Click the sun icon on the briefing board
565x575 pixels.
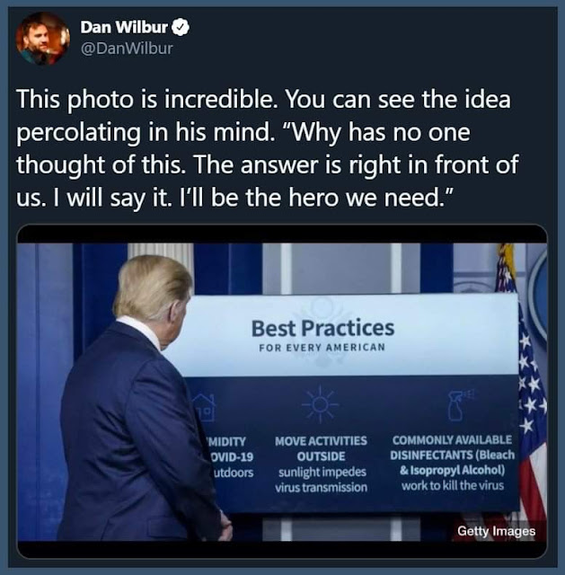coord(321,404)
